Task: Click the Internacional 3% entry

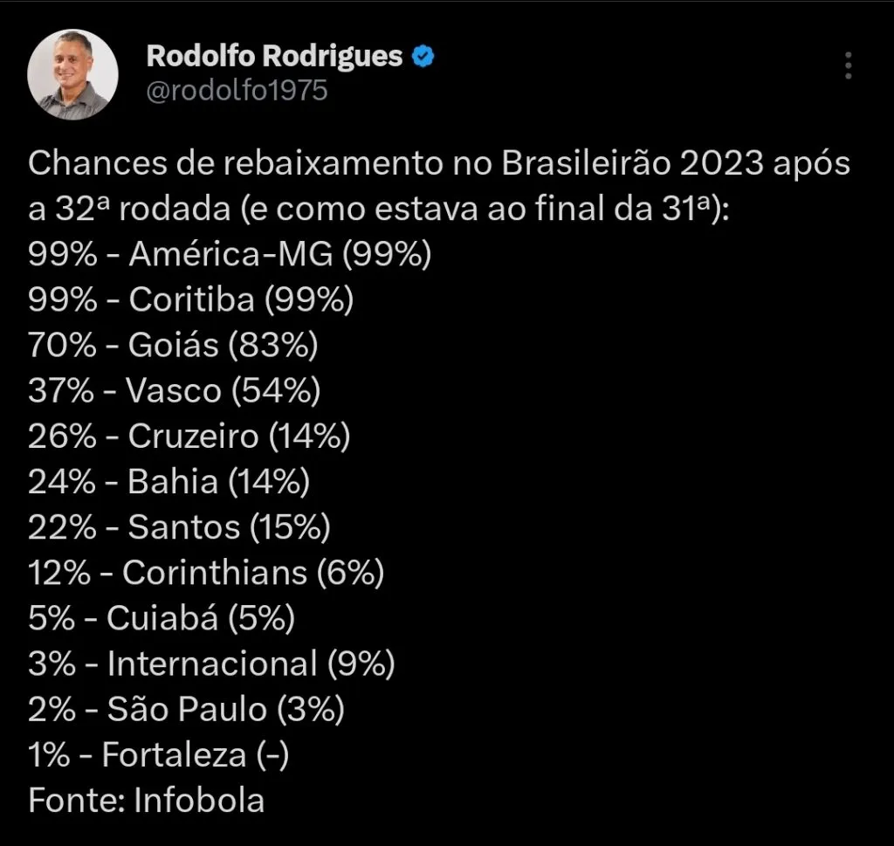Action: pyautogui.click(x=211, y=664)
